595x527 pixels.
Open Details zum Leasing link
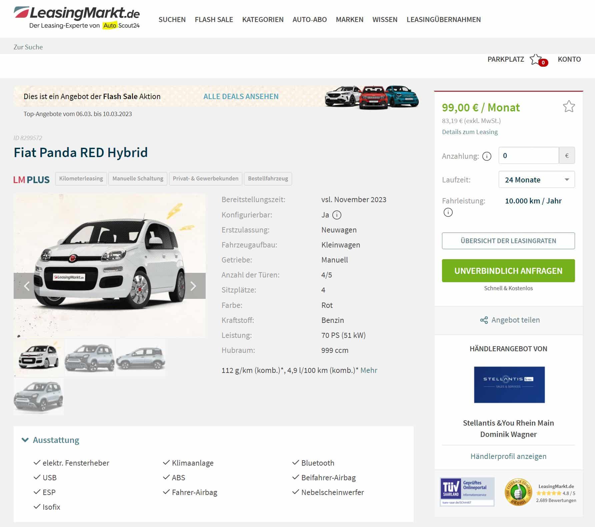coord(470,132)
